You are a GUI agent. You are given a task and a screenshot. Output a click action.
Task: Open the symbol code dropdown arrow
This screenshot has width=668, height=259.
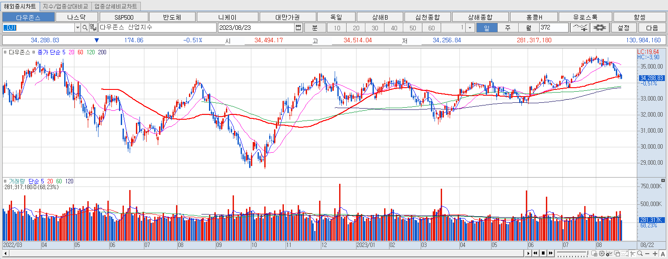click(x=78, y=28)
